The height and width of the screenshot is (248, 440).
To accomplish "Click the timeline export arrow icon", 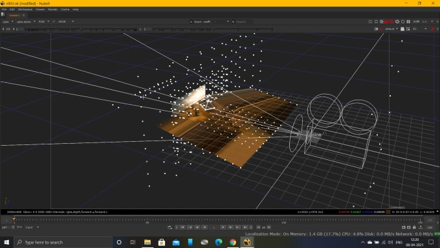I will (x=421, y=227).
